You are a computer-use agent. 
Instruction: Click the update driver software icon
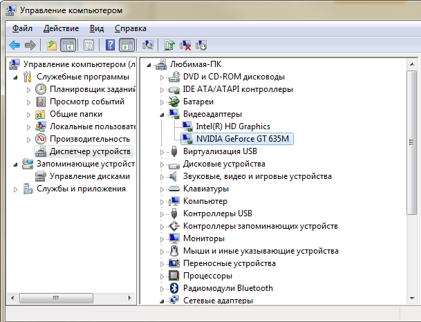(x=169, y=45)
